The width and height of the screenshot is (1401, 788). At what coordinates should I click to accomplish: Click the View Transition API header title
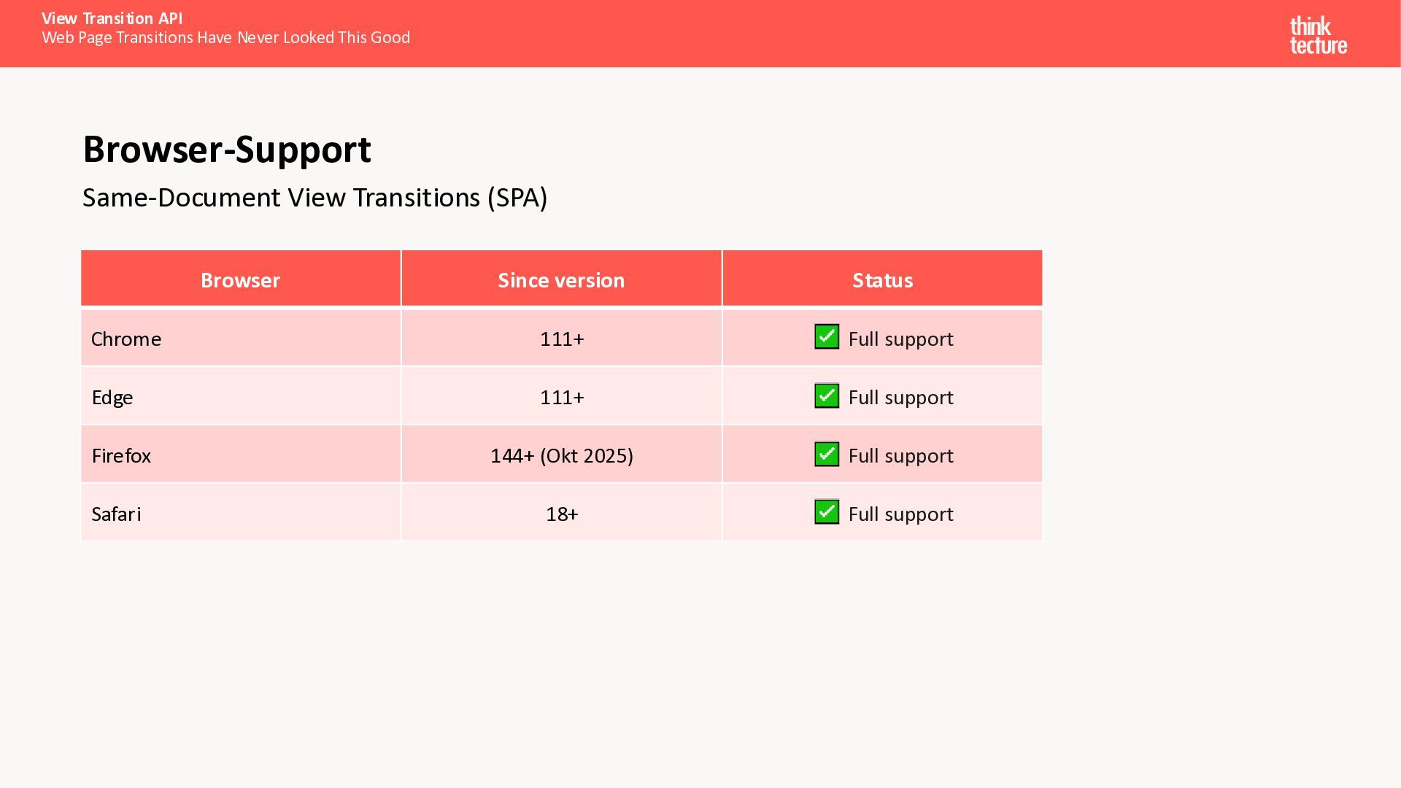point(112,18)
